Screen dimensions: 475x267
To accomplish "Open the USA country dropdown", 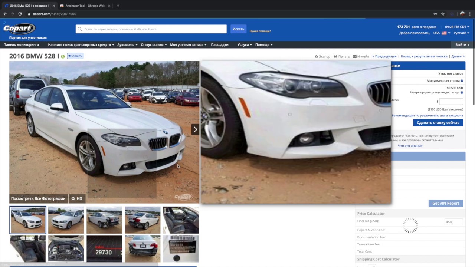I will [x=442, y=33].
